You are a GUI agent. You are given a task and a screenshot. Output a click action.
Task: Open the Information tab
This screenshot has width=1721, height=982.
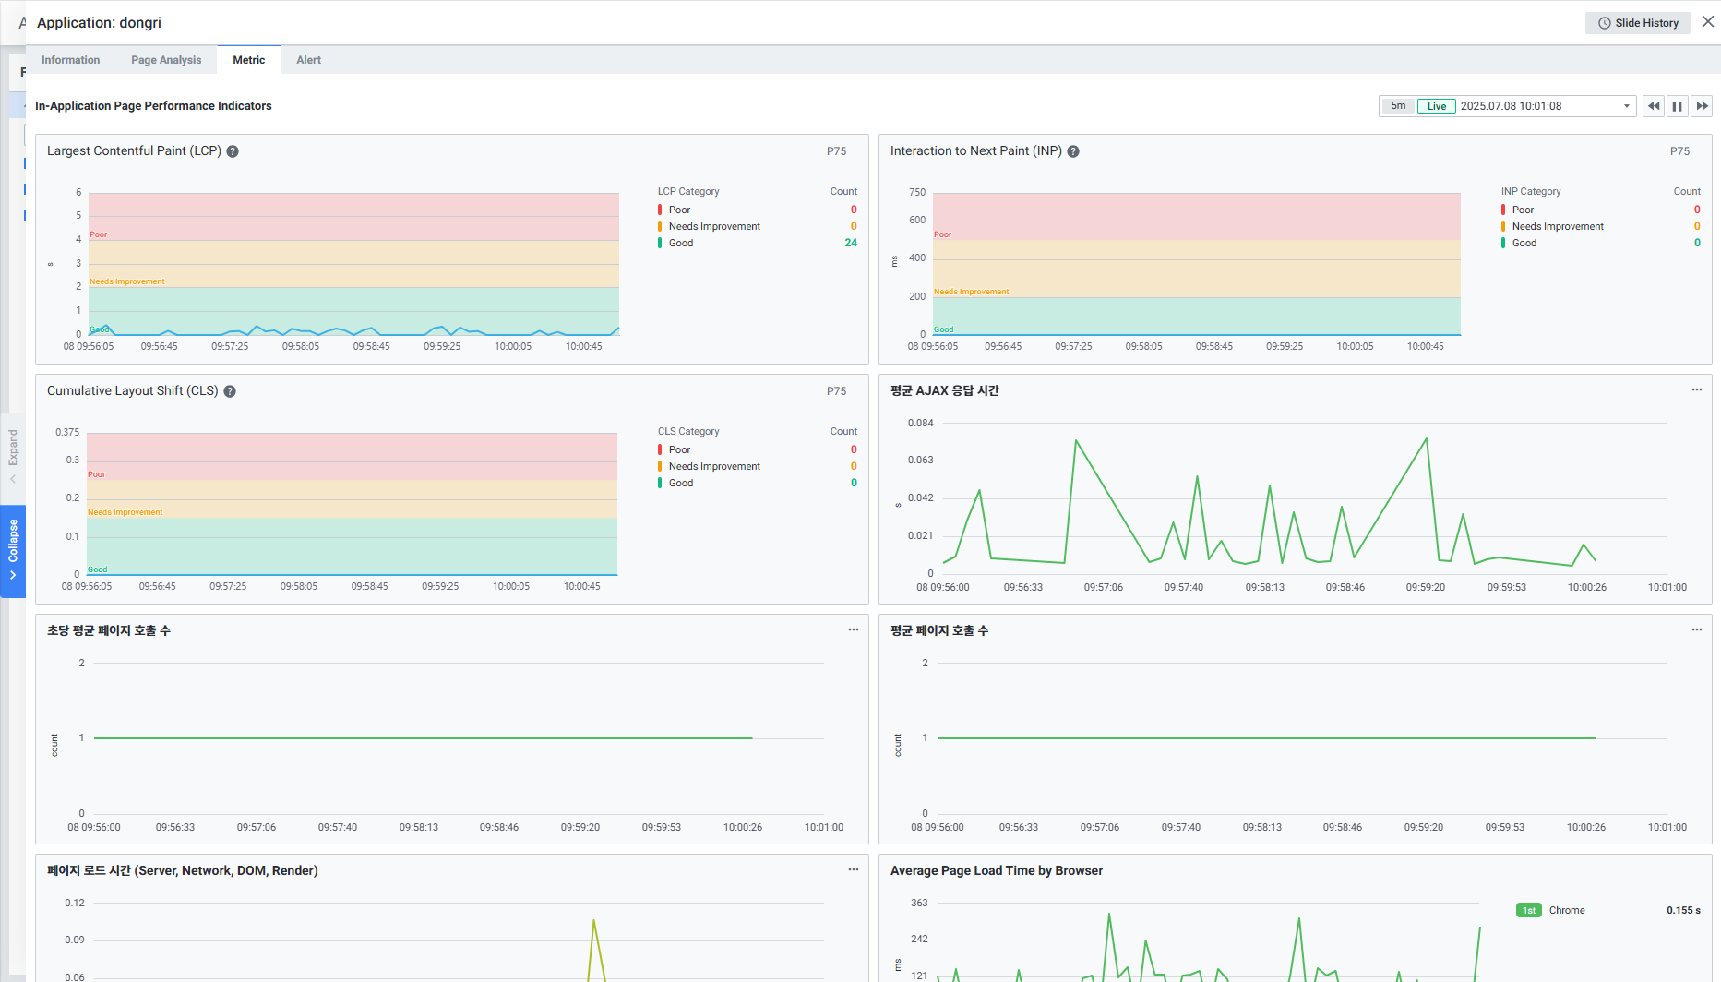pyautogui.click(x=70, y=60)
